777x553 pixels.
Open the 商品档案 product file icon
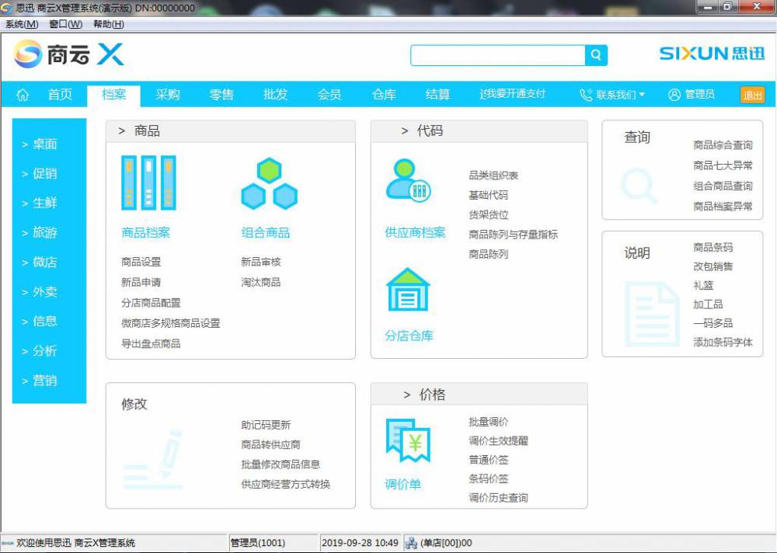[x=148, y=183]
